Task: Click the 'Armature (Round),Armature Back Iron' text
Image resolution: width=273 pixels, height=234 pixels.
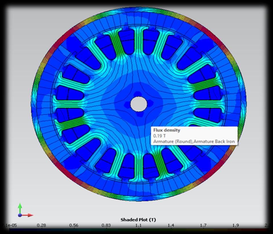Action: click(x=194, y=142)
